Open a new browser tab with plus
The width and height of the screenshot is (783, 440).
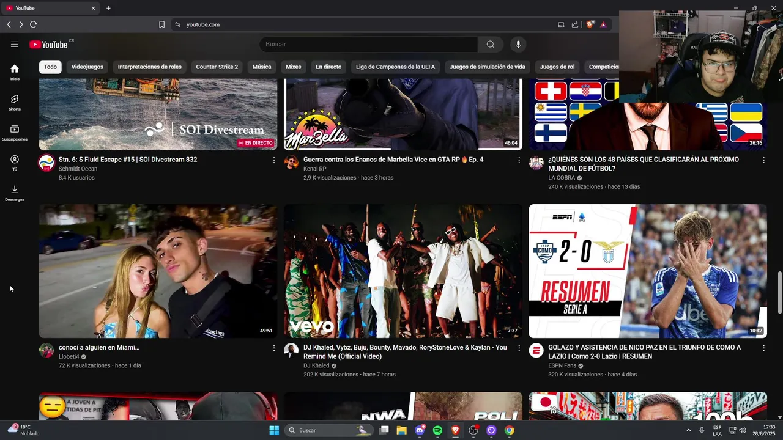point(108,8)
